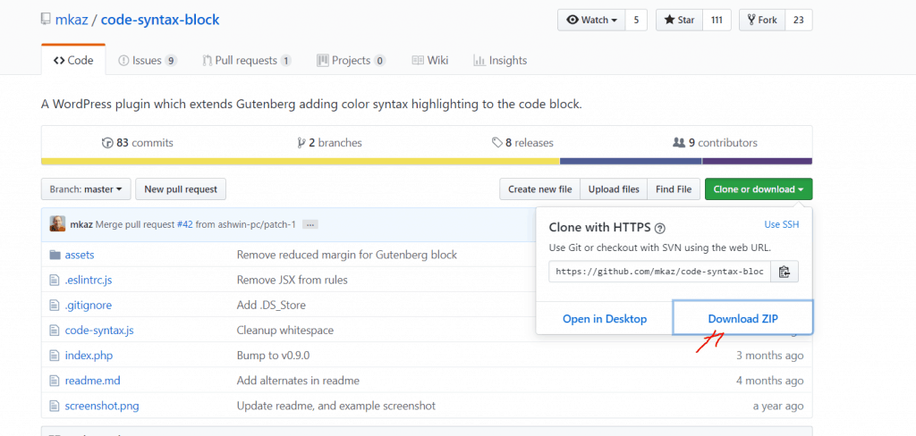The height and width of the screenshot is (436, 916).
Task: Open commit 'Remove reduced margin for Gutenberg block'
Action: 347,255
